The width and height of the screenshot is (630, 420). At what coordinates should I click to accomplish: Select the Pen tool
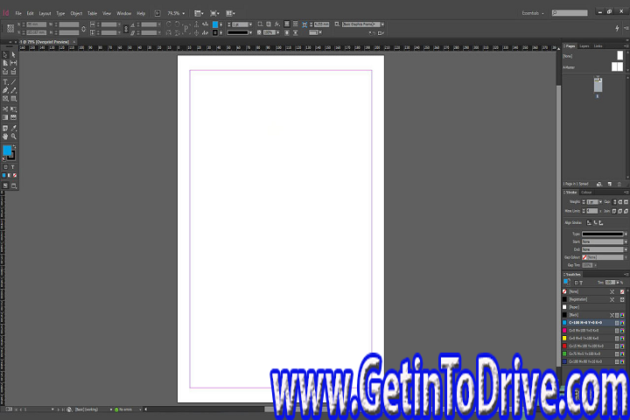point(5,90)
